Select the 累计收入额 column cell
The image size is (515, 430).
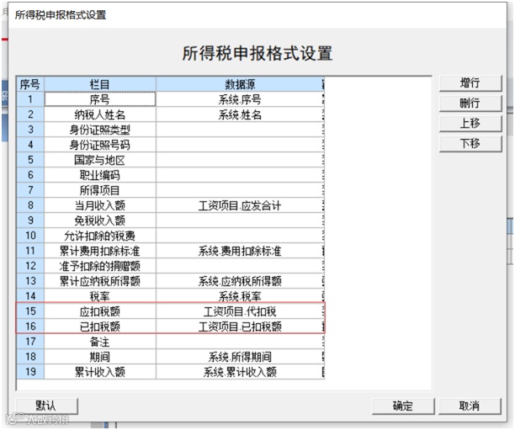[100, 372]
